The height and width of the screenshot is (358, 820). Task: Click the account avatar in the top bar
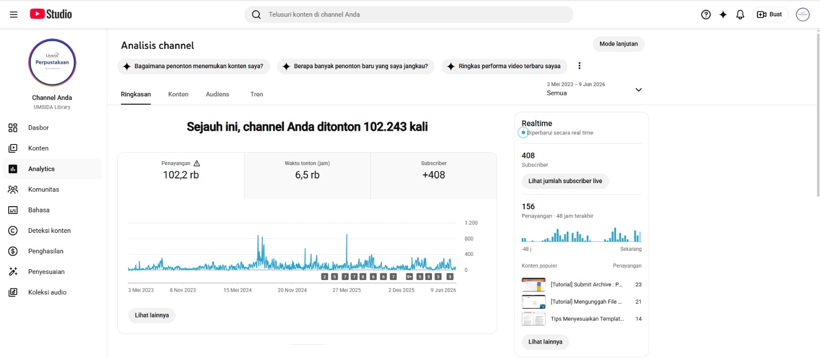click(803, 14)
